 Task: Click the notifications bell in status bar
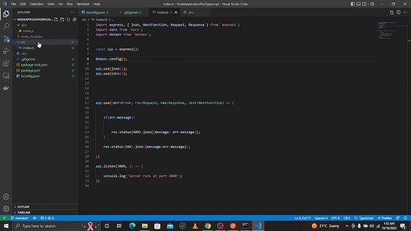pyautogui.click(x=405, y=218)
